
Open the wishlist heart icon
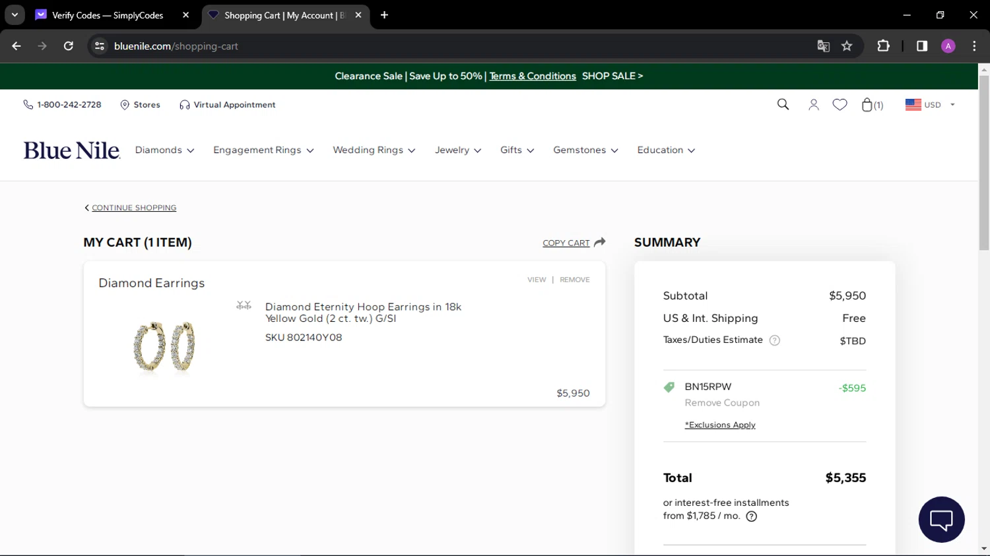840,105
